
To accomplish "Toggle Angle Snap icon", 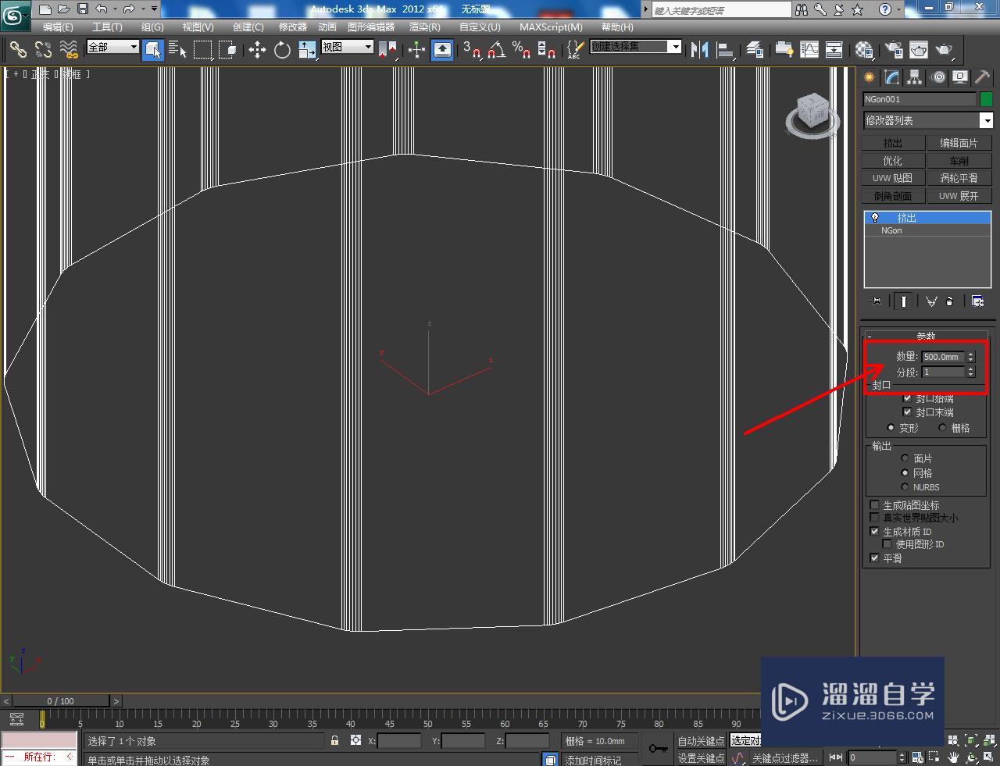I will (x=496, y=50).
